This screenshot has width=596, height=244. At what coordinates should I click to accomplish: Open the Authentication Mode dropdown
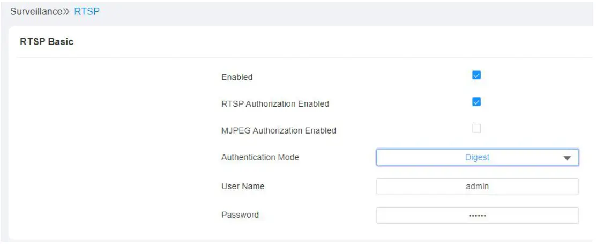(x=477, y=158)
